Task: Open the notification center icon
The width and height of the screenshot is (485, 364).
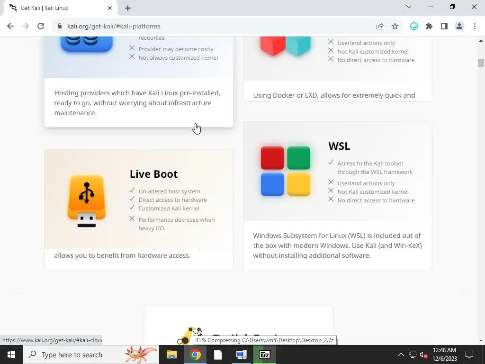Action: click(469, 355)
